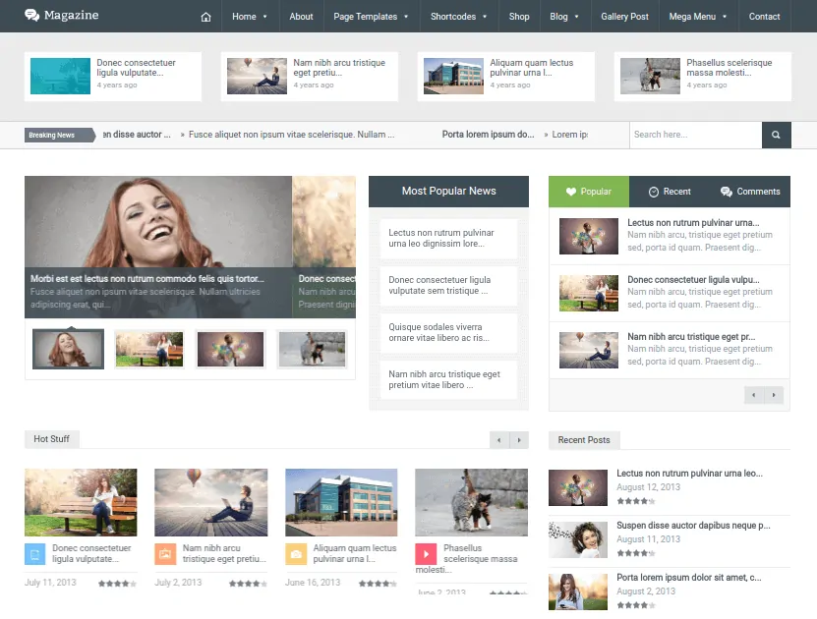Image resolution: width=817 pixels, height=619 pixels.
Task: Click blue post-type icon beside Donec consectetuer
Action: point(35,554)
